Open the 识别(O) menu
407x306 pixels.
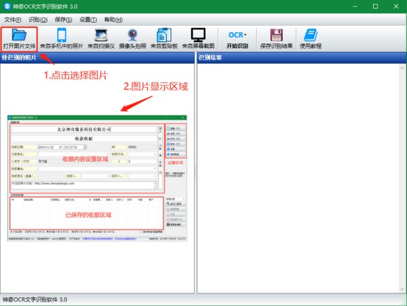pyautogui.click(x=39, y=20)
